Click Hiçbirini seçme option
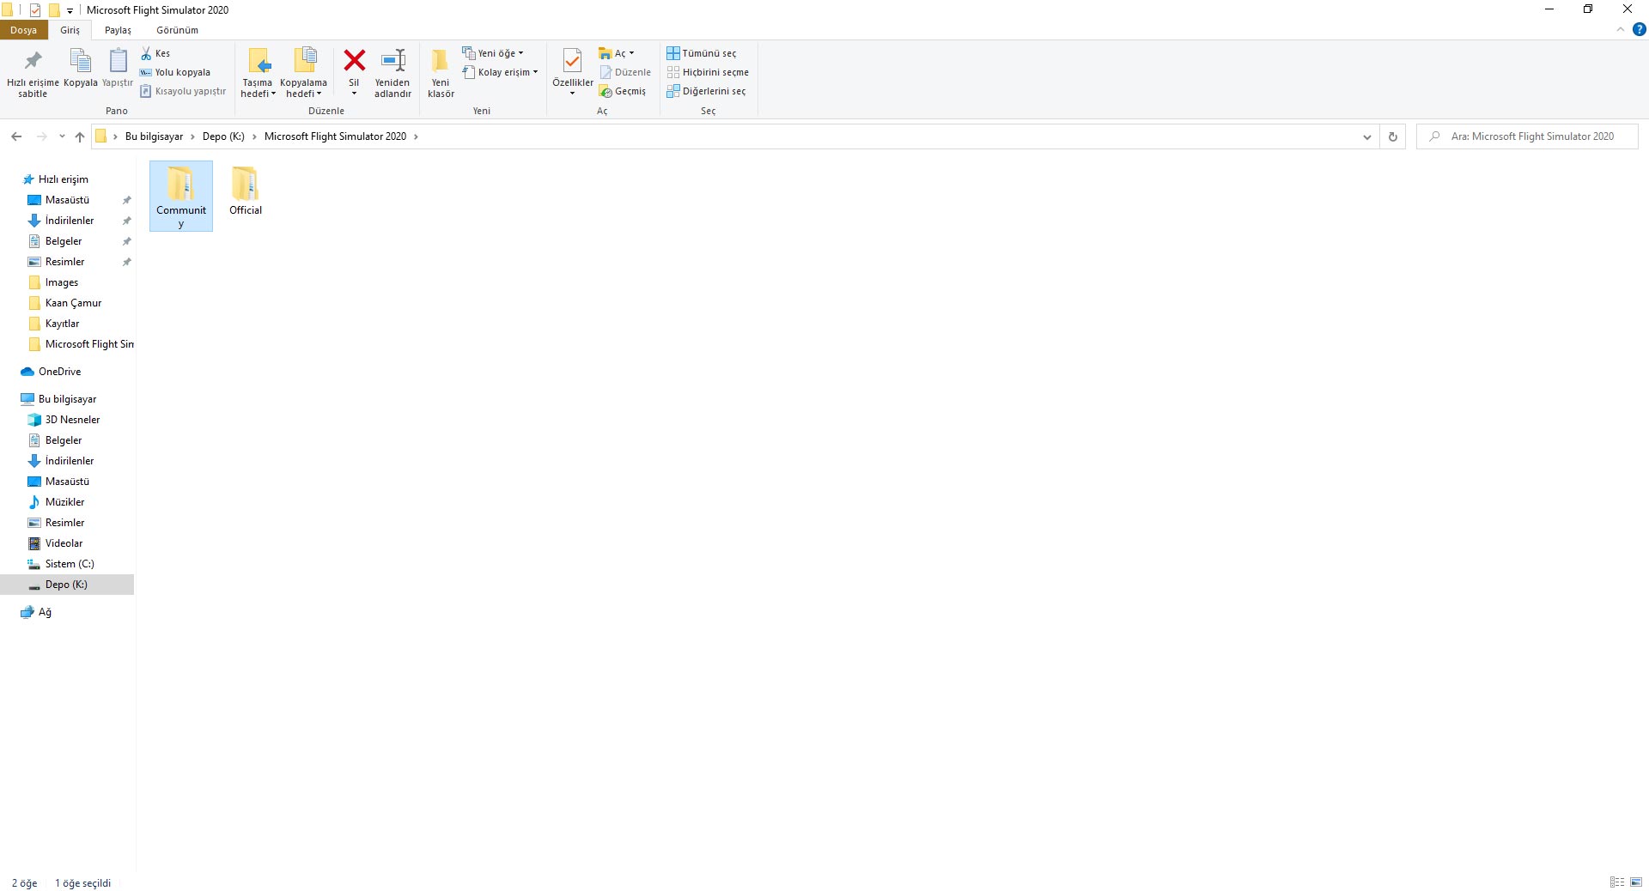This screenshot has width=1649, height=891. [708, 72]
